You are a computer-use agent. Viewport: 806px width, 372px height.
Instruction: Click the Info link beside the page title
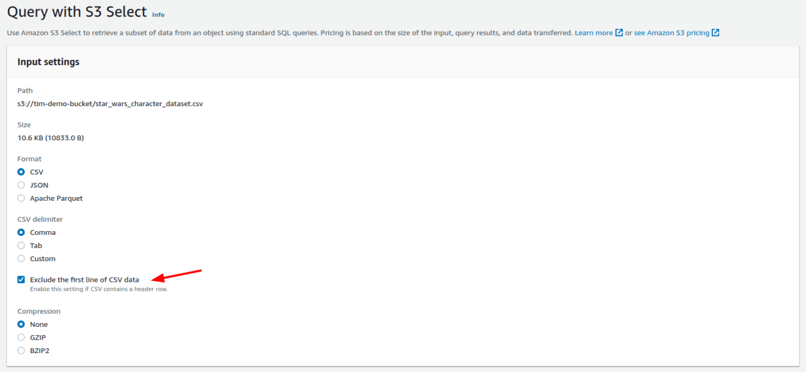[x=158, y=15]
